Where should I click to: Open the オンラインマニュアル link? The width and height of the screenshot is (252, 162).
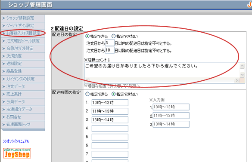16,141
